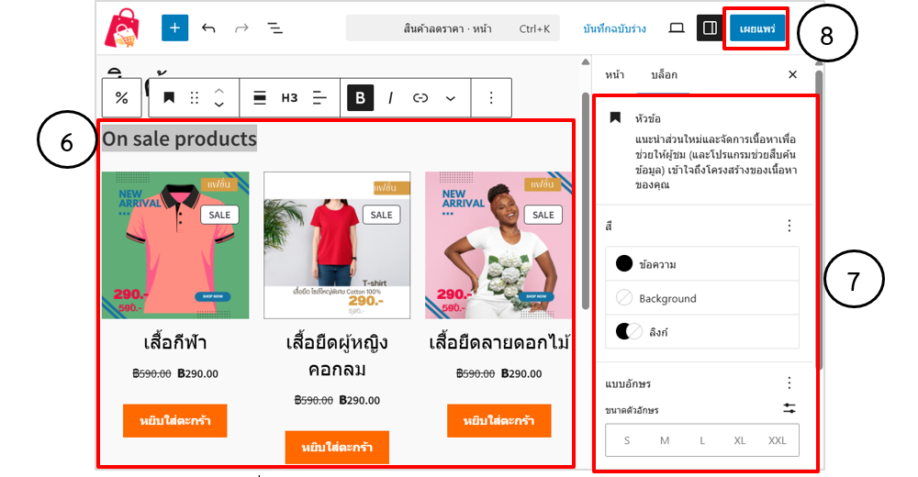
Task: Open the H3 heading level dropdown
Action: click(x=289, y=97)
